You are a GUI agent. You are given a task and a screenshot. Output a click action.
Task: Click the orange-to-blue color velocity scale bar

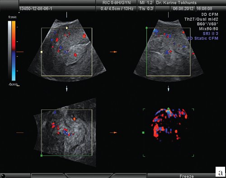coord(14,51)
